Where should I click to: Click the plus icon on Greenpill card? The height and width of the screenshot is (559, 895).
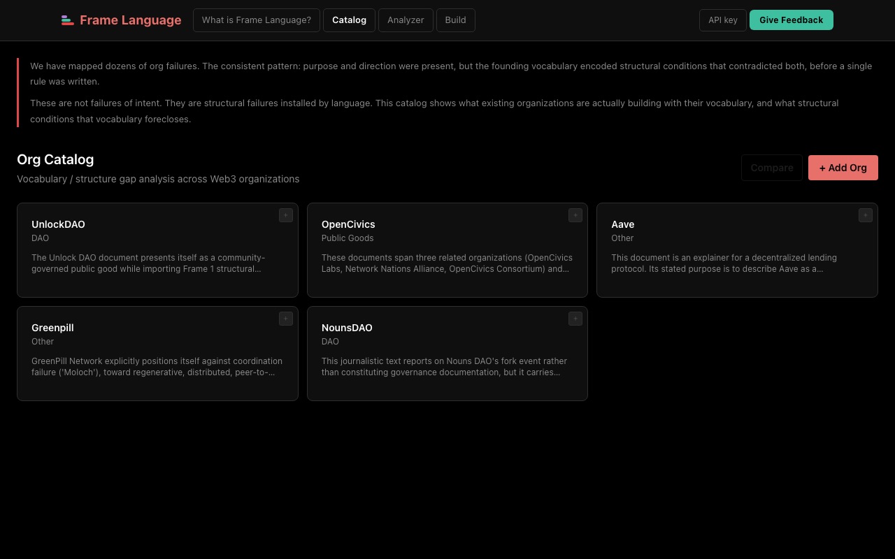pos(286,319)
